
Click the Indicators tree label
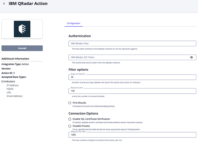10,82
